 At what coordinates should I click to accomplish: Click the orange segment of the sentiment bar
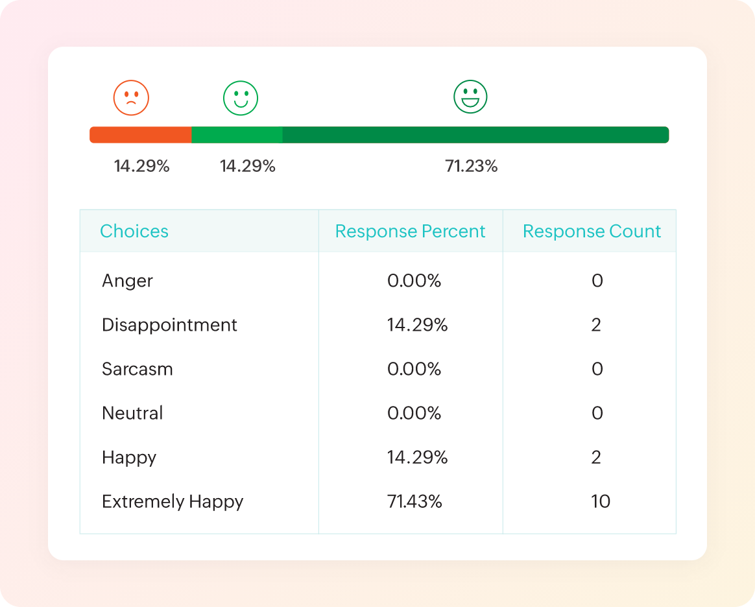tap(141, 135)
